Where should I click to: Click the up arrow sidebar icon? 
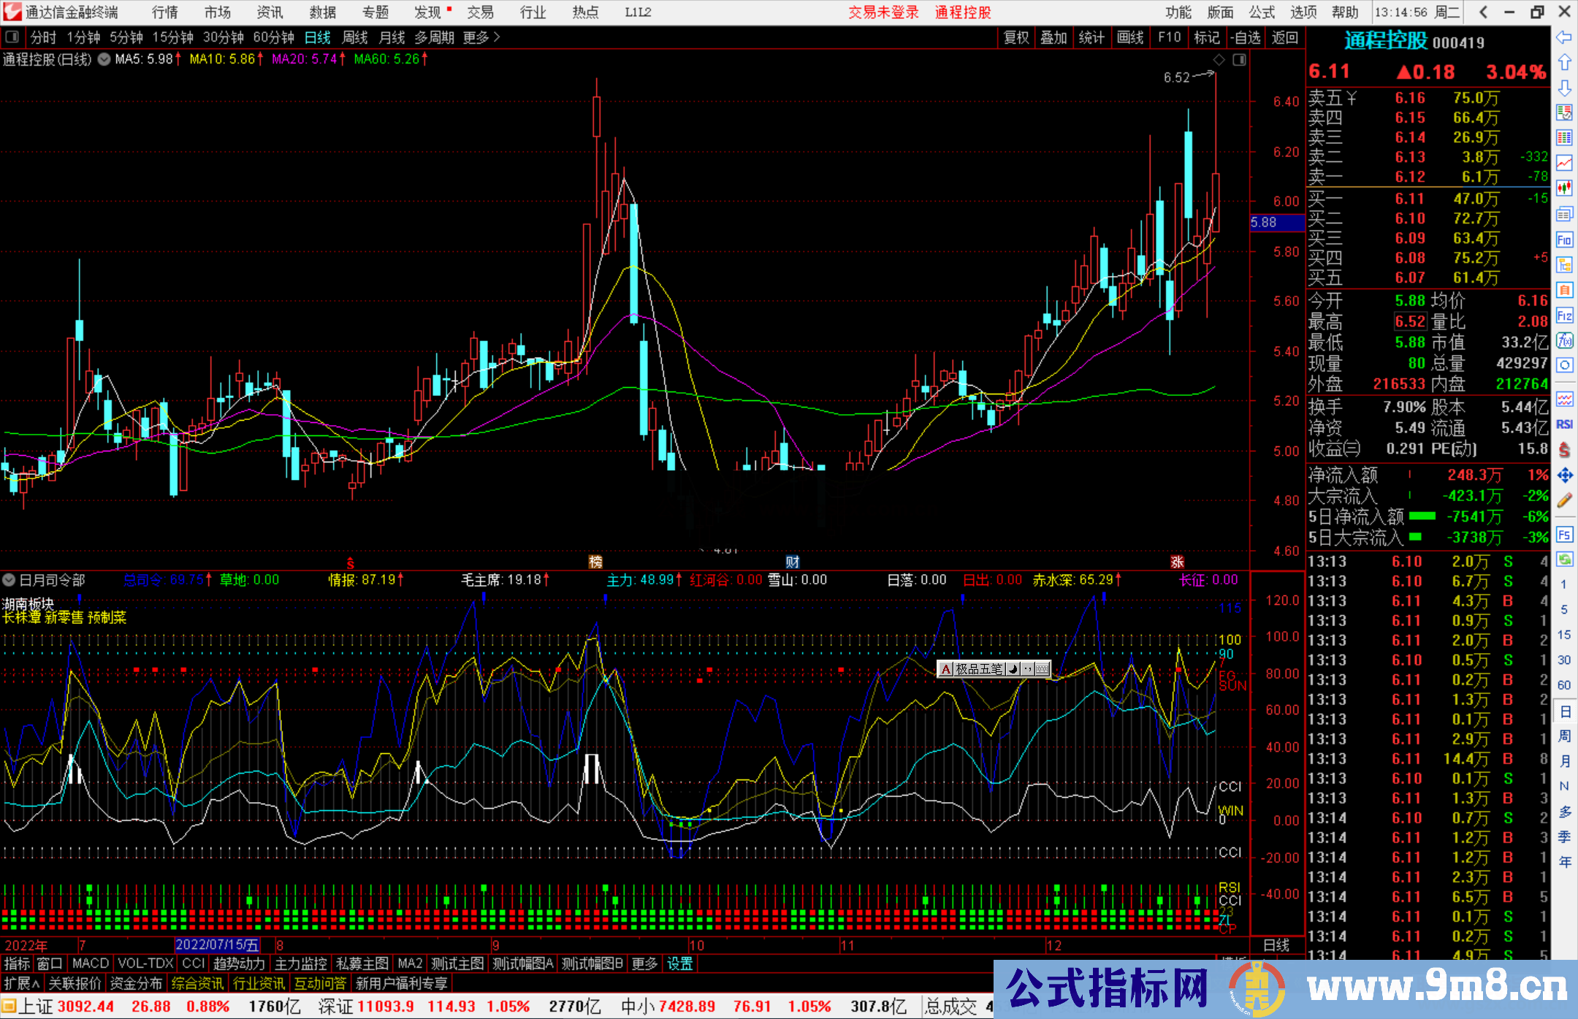[x=1564, y=63]
